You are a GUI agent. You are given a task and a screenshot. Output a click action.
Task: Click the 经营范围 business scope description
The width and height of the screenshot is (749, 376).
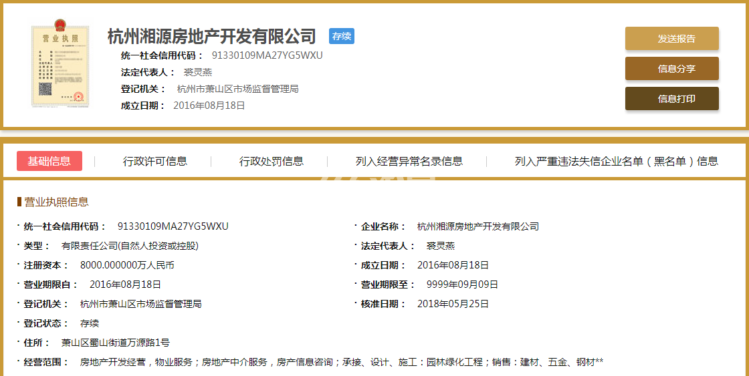(x=342, y=362)
